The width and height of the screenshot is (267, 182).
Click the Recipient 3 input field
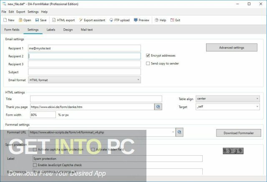coord(84,64)
